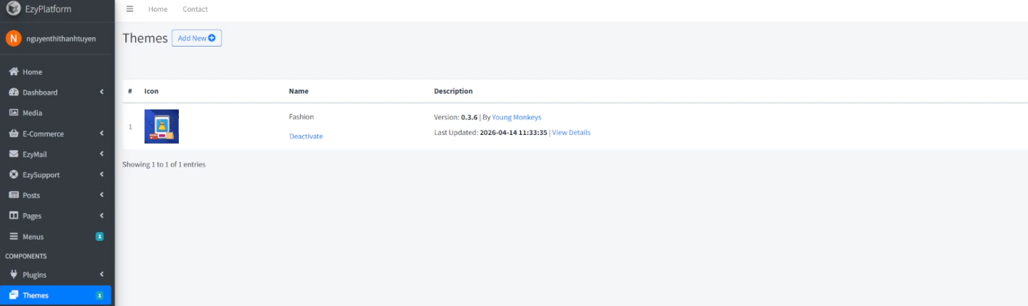This screenshot has height=306, width=1028.
Task: Open the Contact top navigation item
Action: click(x=195, y=9)
